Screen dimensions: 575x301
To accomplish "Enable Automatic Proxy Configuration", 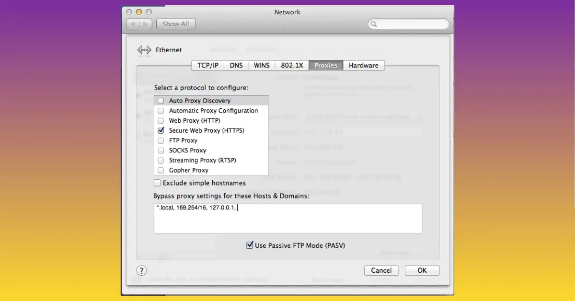I will [x=161, y=110].
